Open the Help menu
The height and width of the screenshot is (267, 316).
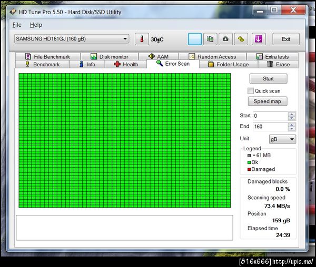click(x=36, y=25)
